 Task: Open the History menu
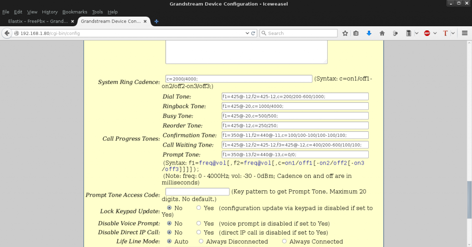(x=50, y=12)
